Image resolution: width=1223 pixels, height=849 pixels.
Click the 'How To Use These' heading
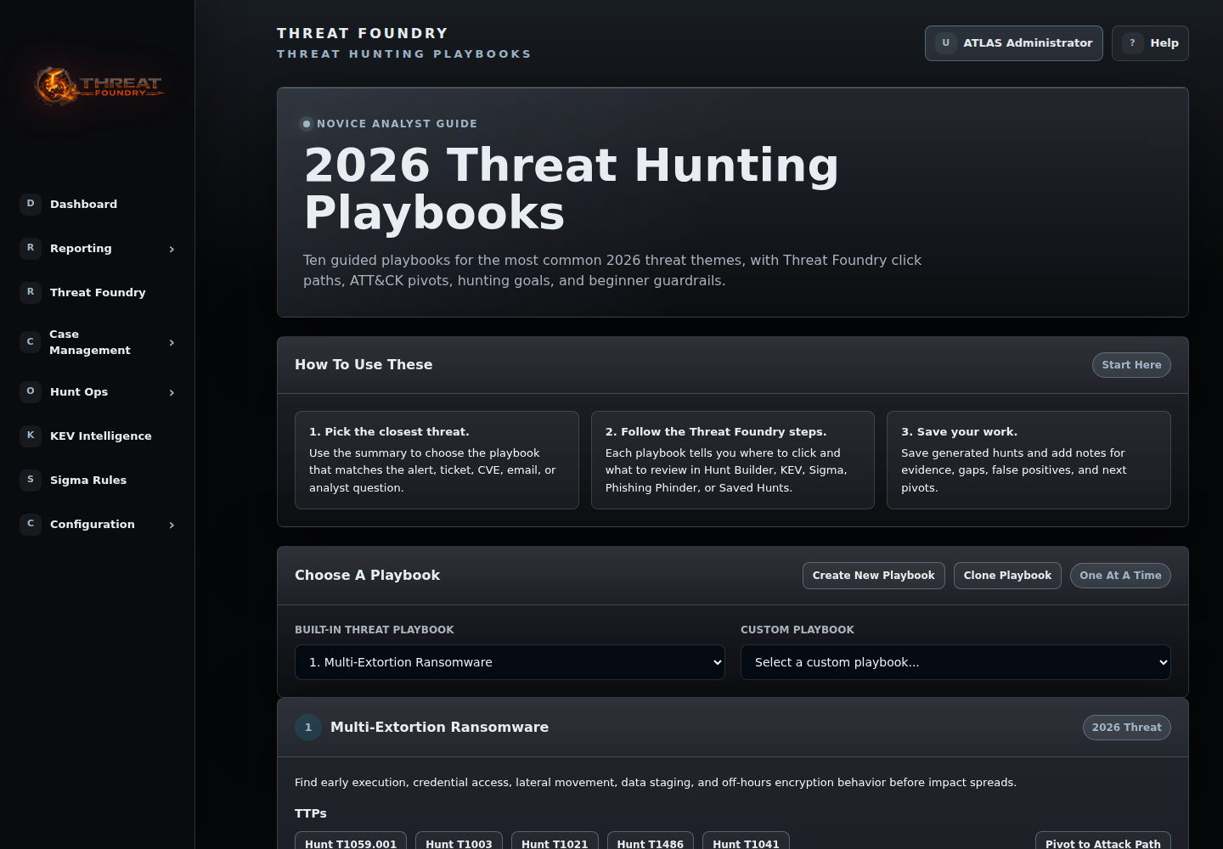point(364,365)
